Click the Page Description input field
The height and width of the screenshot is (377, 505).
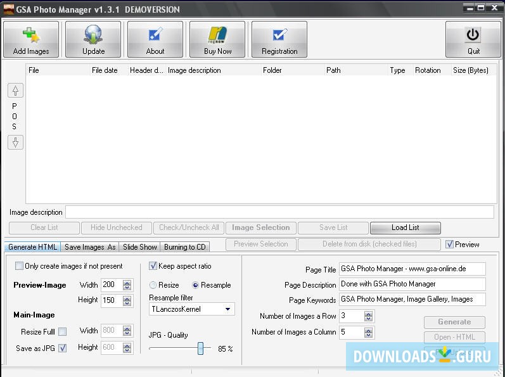point(412,284)
